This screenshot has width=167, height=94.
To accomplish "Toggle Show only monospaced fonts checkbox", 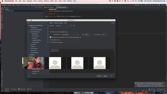I will (50, 32).
